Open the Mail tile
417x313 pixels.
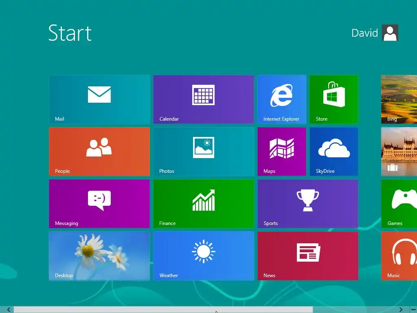click(x=99, y=99)
